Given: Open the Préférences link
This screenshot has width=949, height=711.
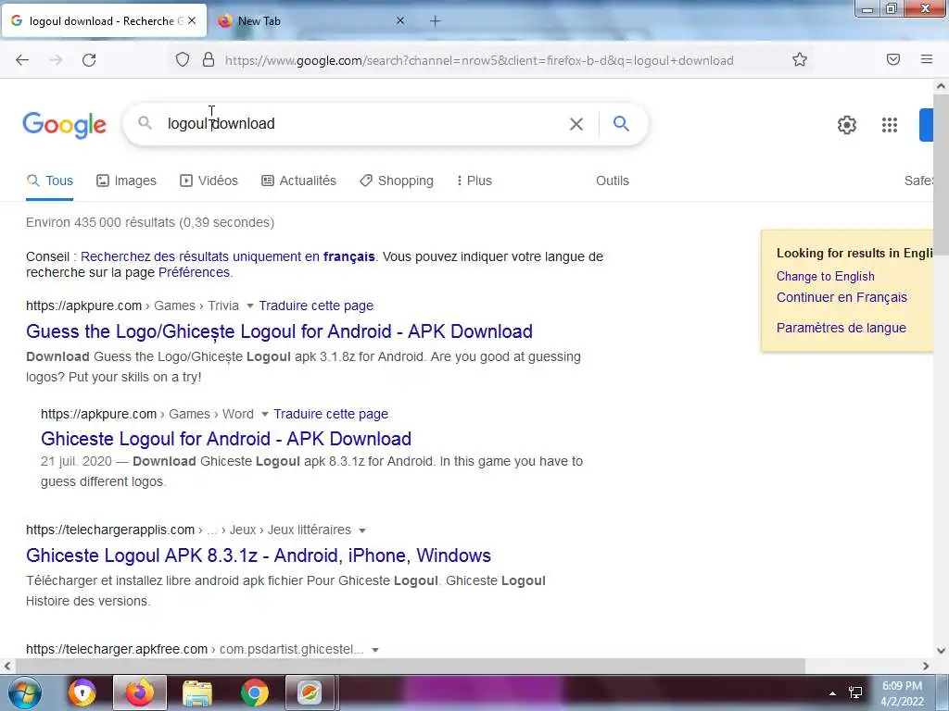Looking at the screenshot, I should [x=194, y=272].
